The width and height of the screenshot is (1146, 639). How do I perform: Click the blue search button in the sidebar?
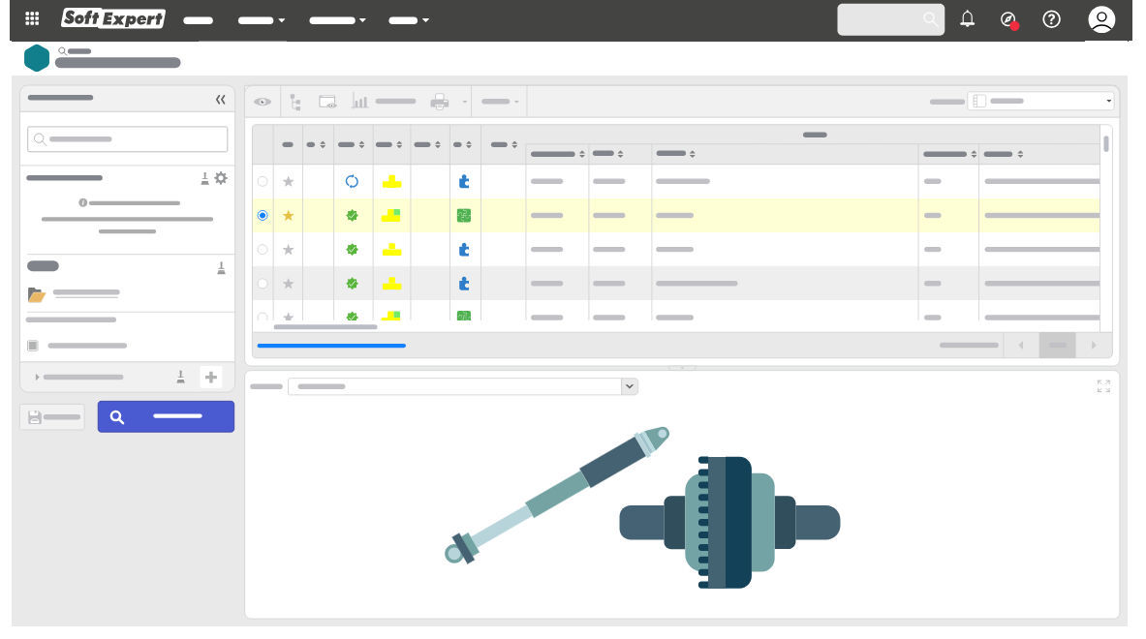pyautogui.click(x=166, y=416)
